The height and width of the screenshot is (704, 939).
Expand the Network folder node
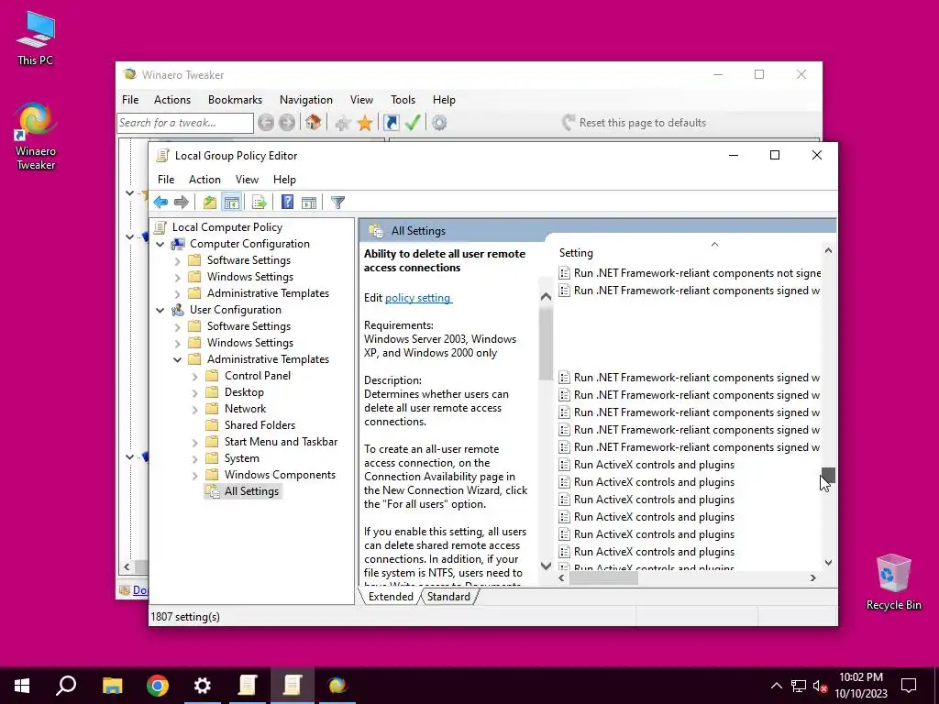[194, 410]
